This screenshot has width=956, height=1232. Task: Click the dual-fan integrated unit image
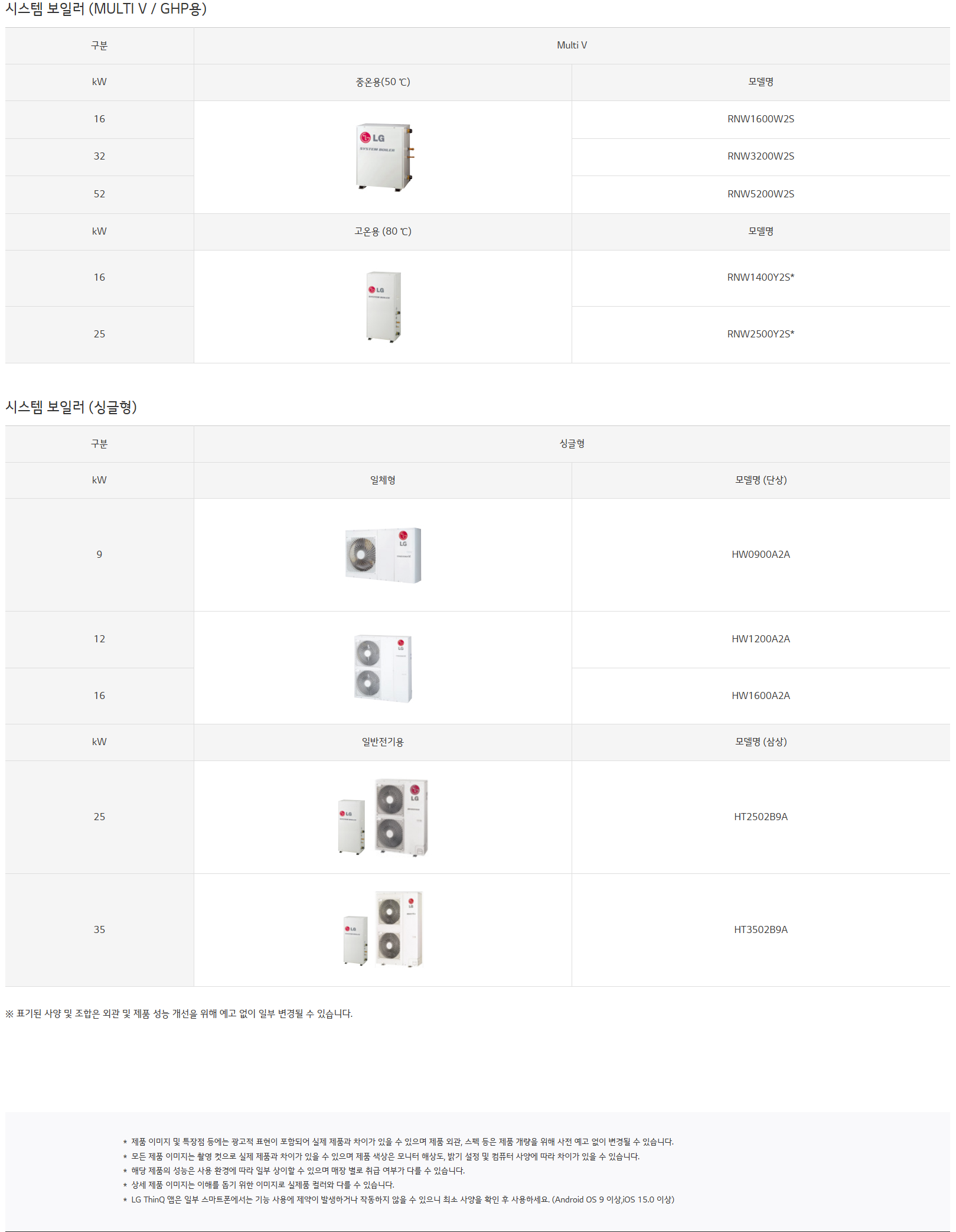[383, 668]
